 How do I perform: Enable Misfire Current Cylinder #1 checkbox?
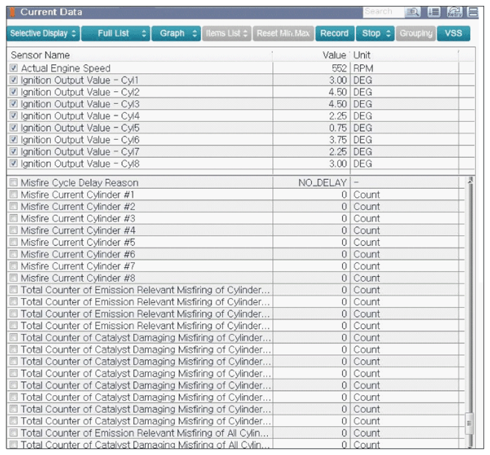[13, 194]
